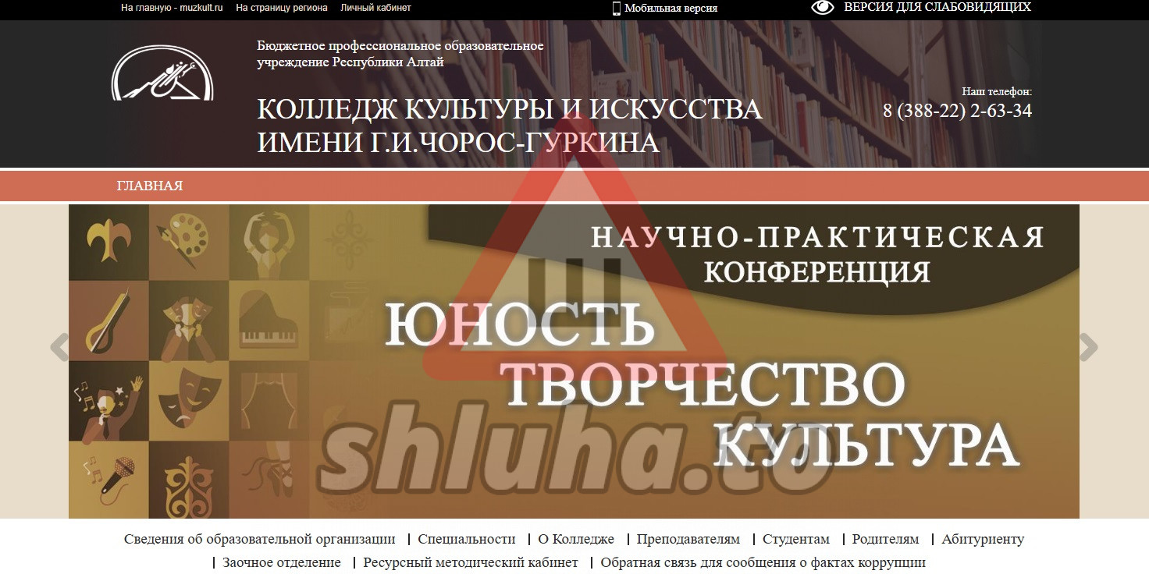Enable 'Версия для слабовидящих' mode
Screen dimensions: 1149x574
937,7
